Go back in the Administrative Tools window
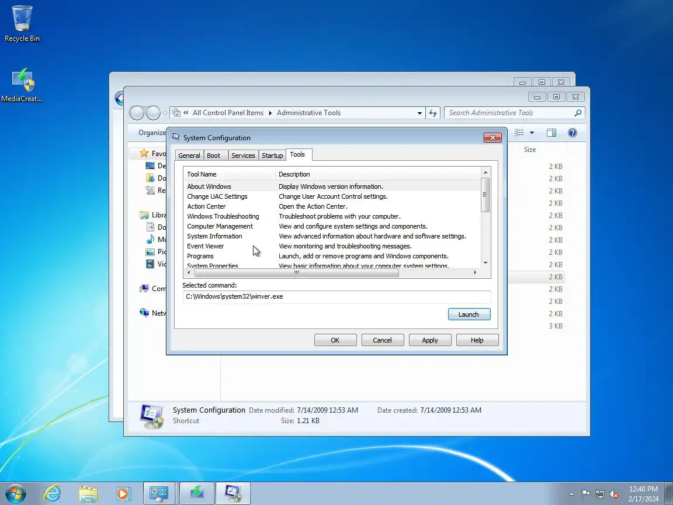 [x=137, y=113]
